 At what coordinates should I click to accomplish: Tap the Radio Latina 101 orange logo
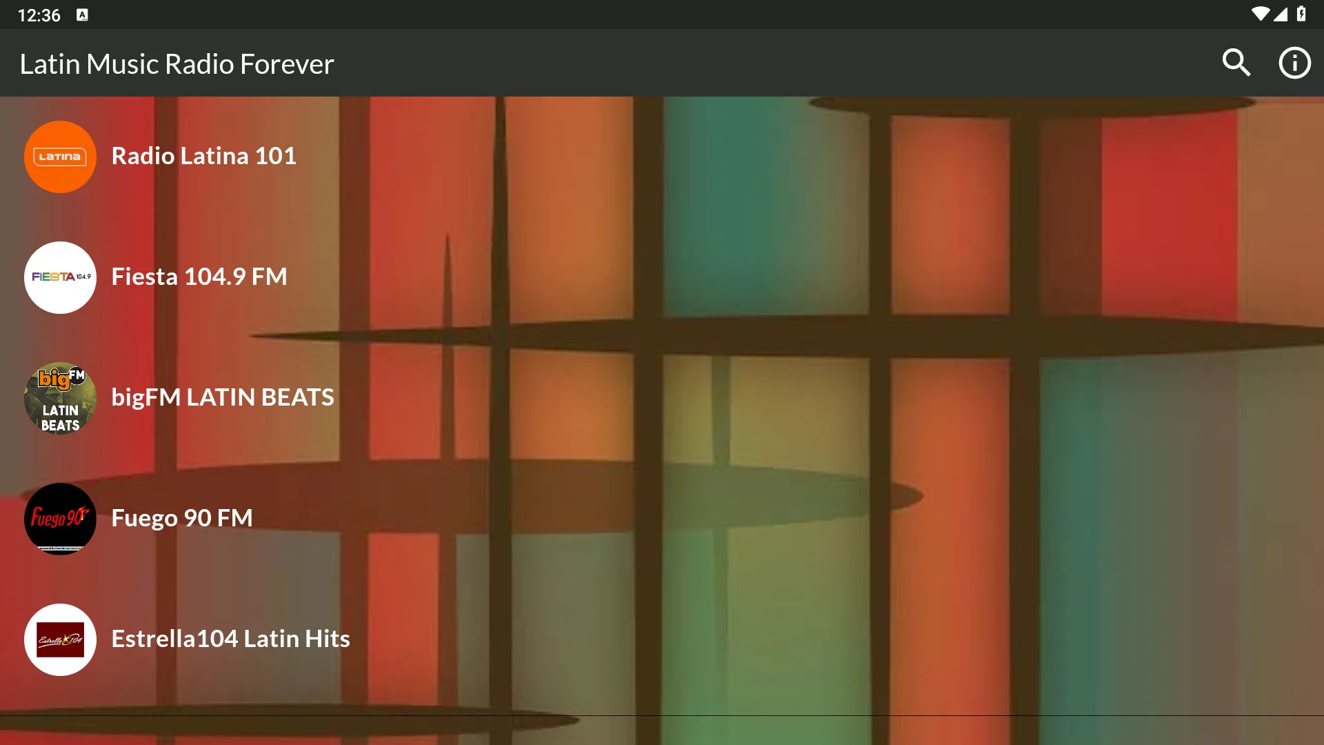(60, 157)
